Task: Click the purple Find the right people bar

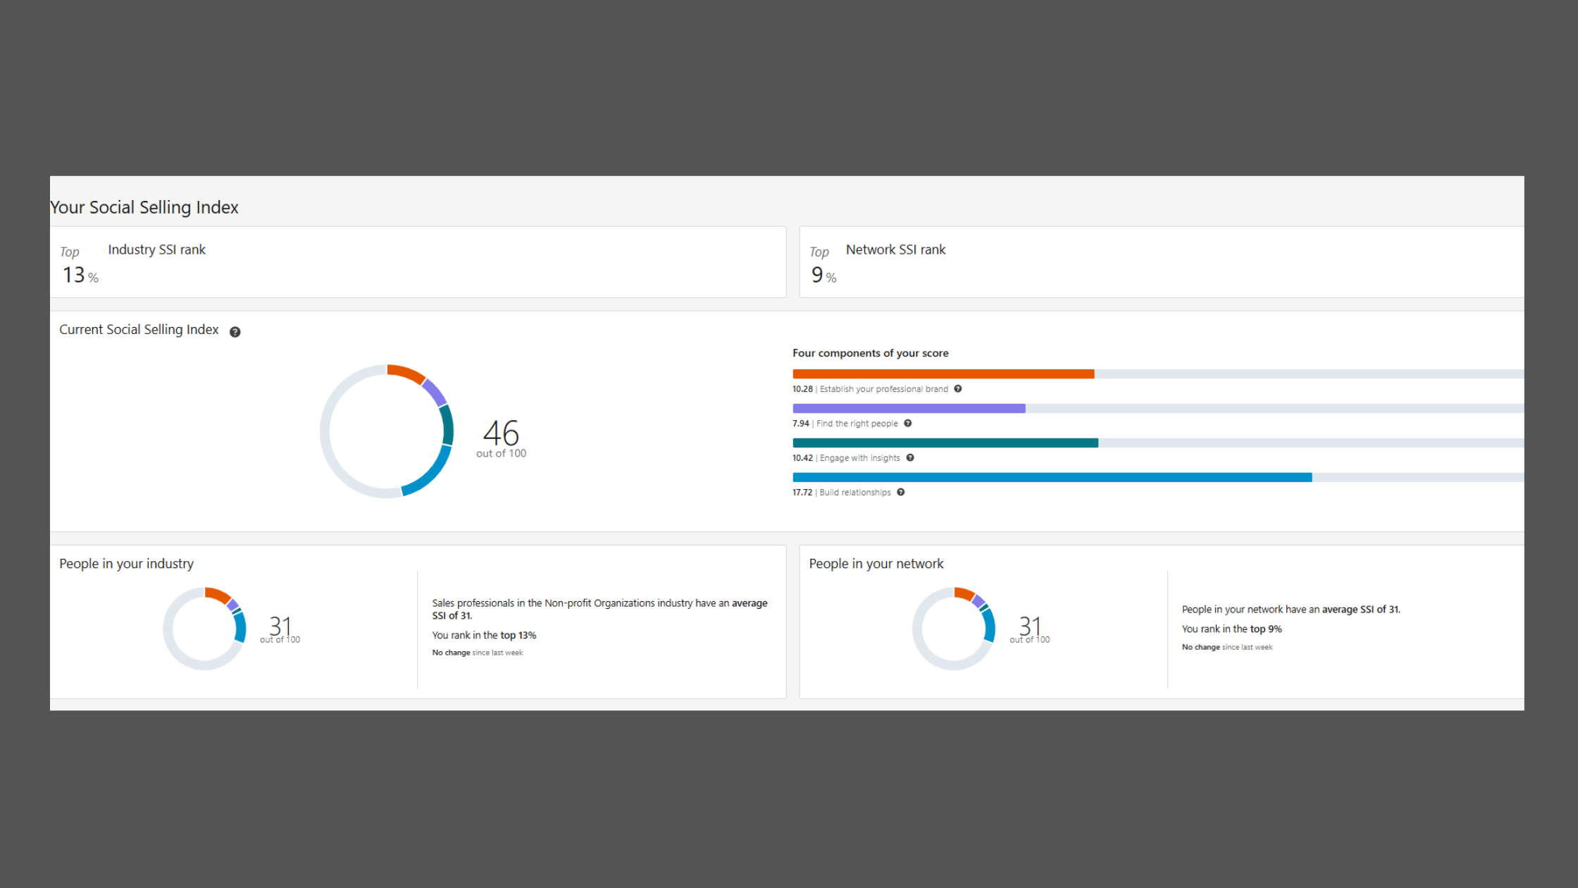Action: coord(909,409)
